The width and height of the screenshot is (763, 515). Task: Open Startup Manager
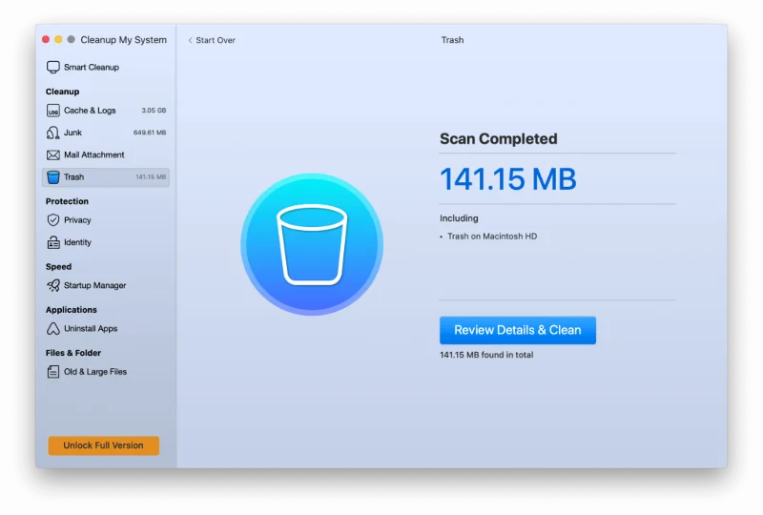tap(106, 285)
